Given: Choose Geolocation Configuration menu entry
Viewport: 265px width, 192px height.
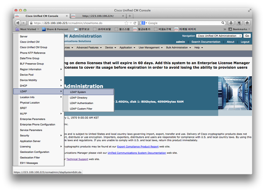Looking at the screenshot, I should [39, 152].
